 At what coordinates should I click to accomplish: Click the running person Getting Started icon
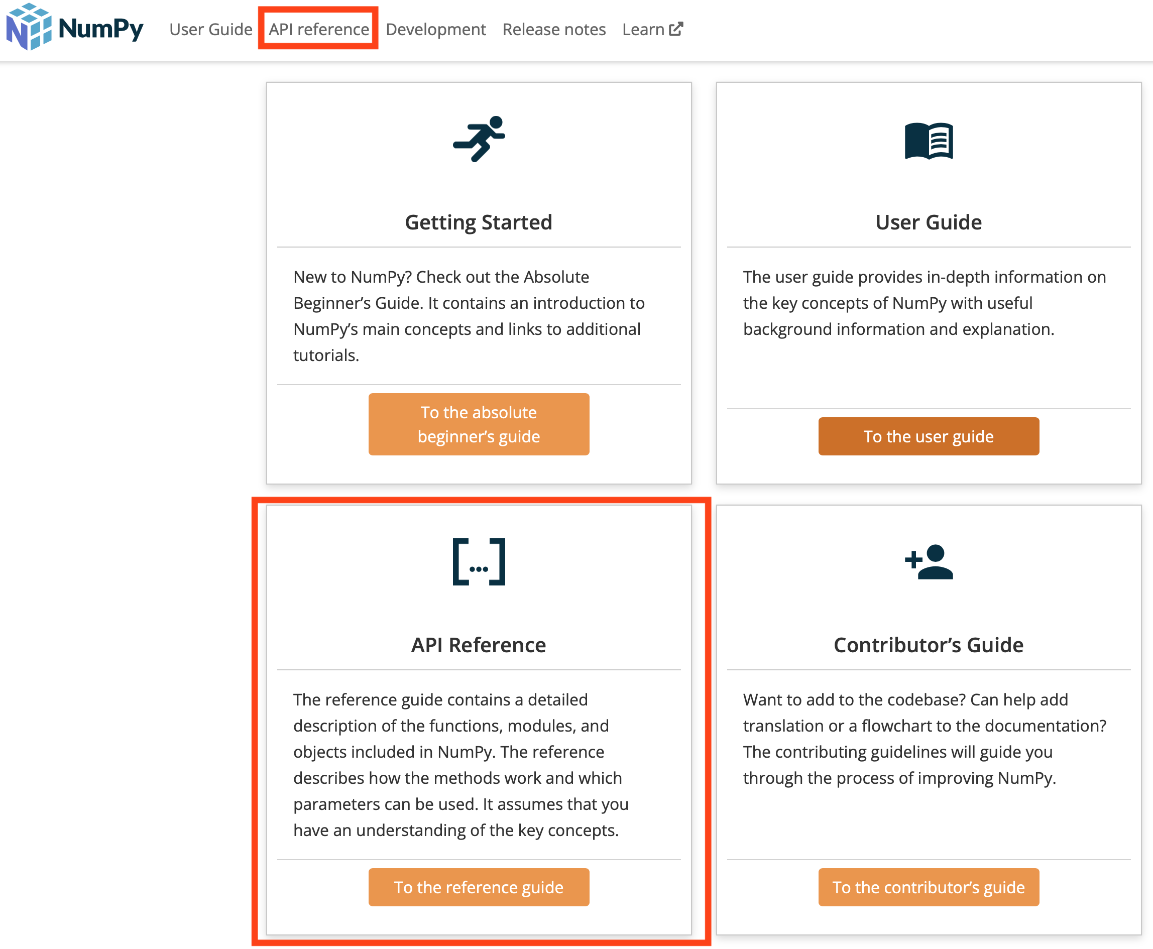click(479, 139)
